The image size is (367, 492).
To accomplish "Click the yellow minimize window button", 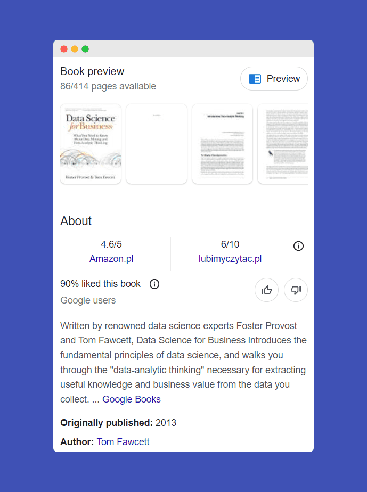I will coord(75,49).
